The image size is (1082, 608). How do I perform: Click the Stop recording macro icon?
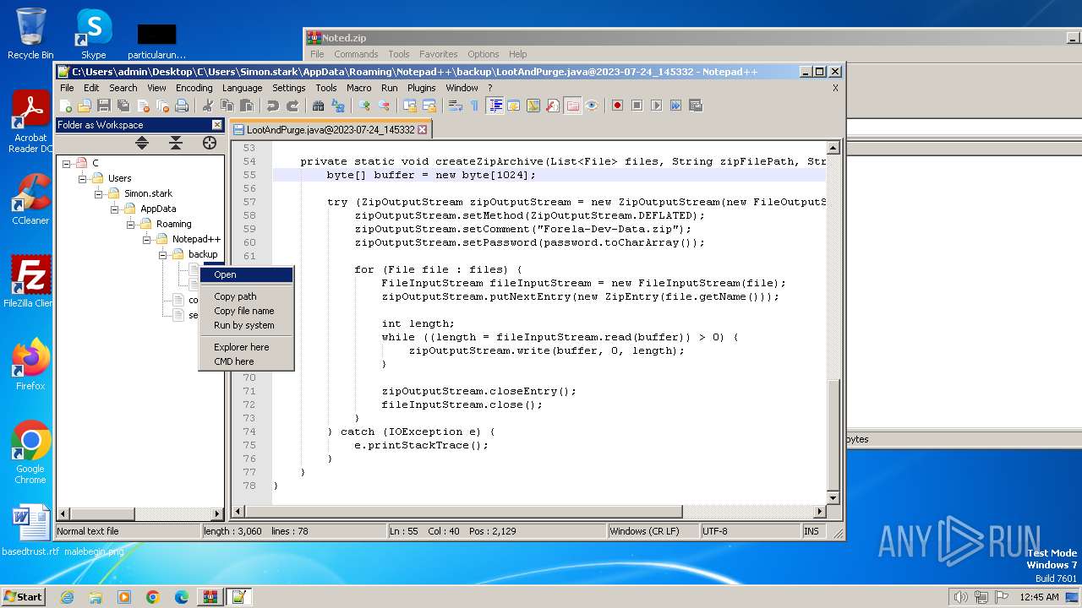(x=637, y=106)
